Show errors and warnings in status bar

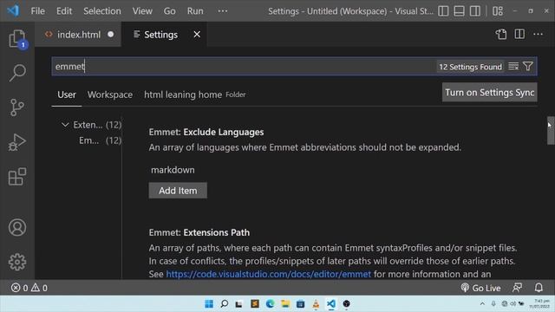pyautogui.click(x=29, y=288)
